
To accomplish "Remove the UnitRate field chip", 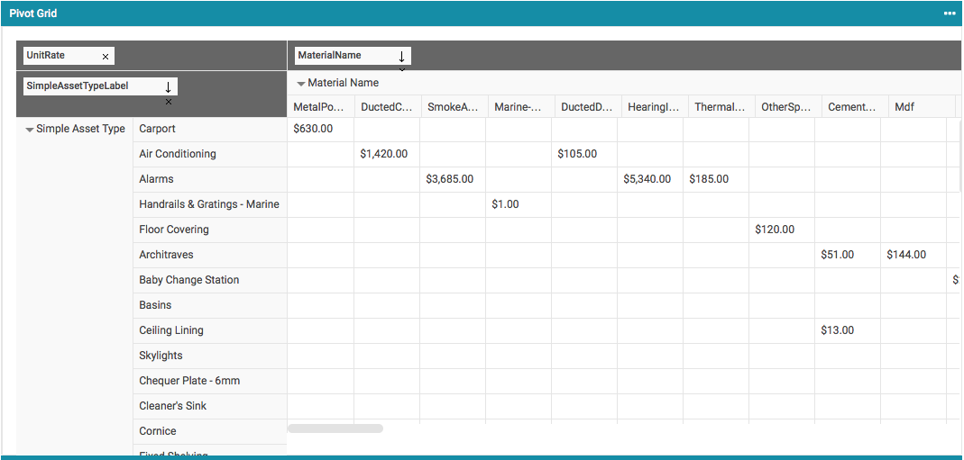I will tap(106, 57).
